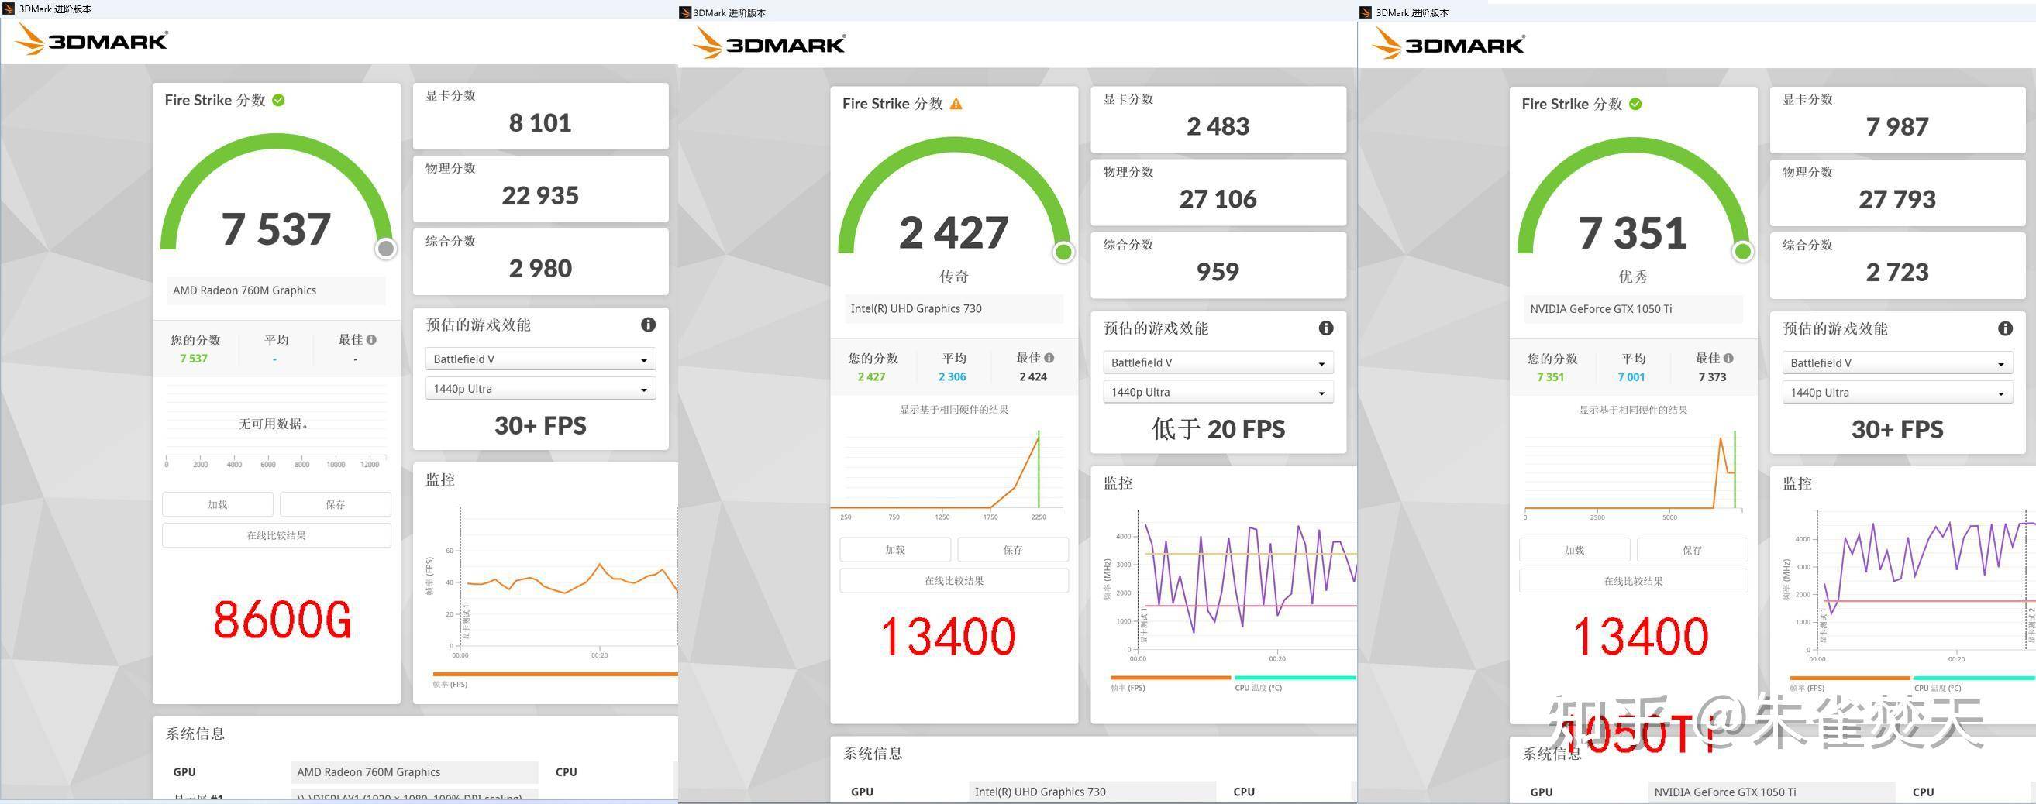Click the 低于 20 FPS estimate text
Viewport: 2036px width, 804px height.
(x=1218, y=429)
